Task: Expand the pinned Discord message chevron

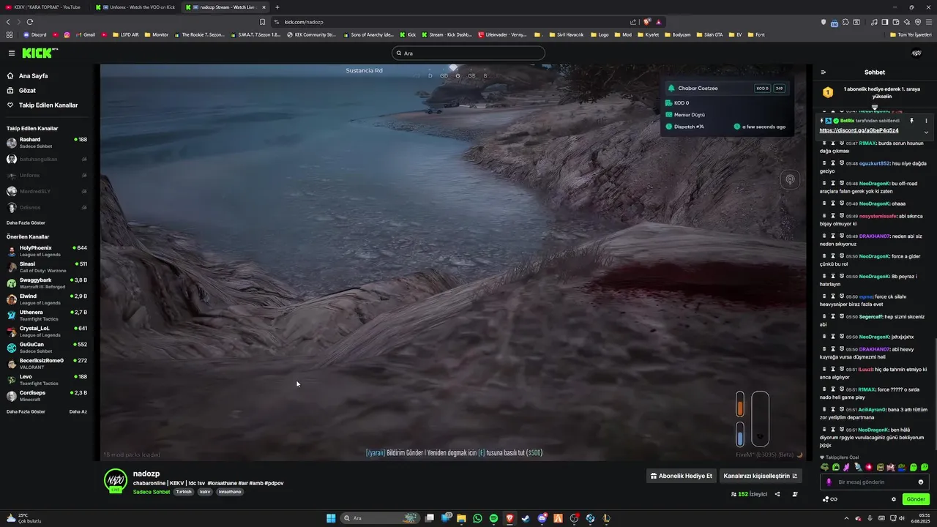Action: point(926,132)
